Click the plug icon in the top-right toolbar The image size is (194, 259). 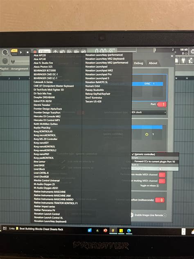[183, 61]
